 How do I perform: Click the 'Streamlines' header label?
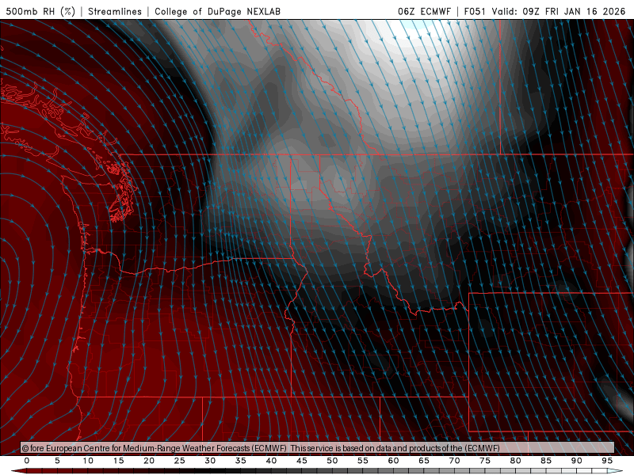[115, 11]
